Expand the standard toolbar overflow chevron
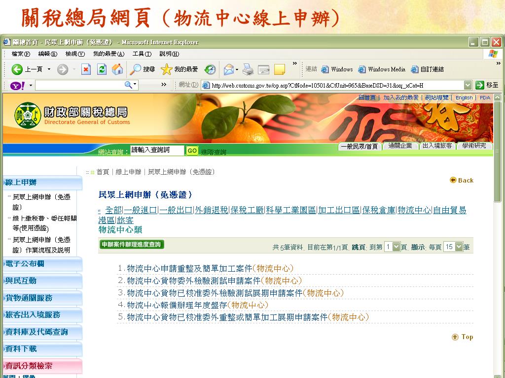Image resolution: width=505 pixels, height=378 pixels. tap(294, 63)
